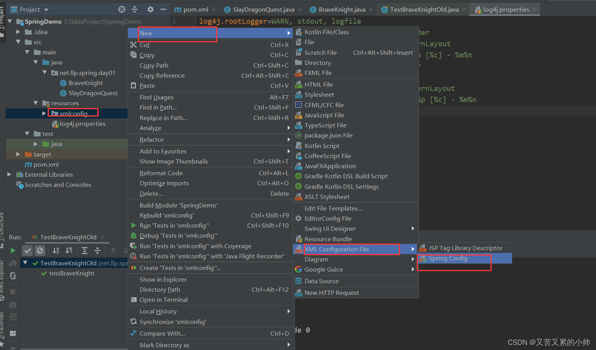This screenshot has width=596, height=350.
Task: Select Spring Config in XML submenu
Action: 464,258
